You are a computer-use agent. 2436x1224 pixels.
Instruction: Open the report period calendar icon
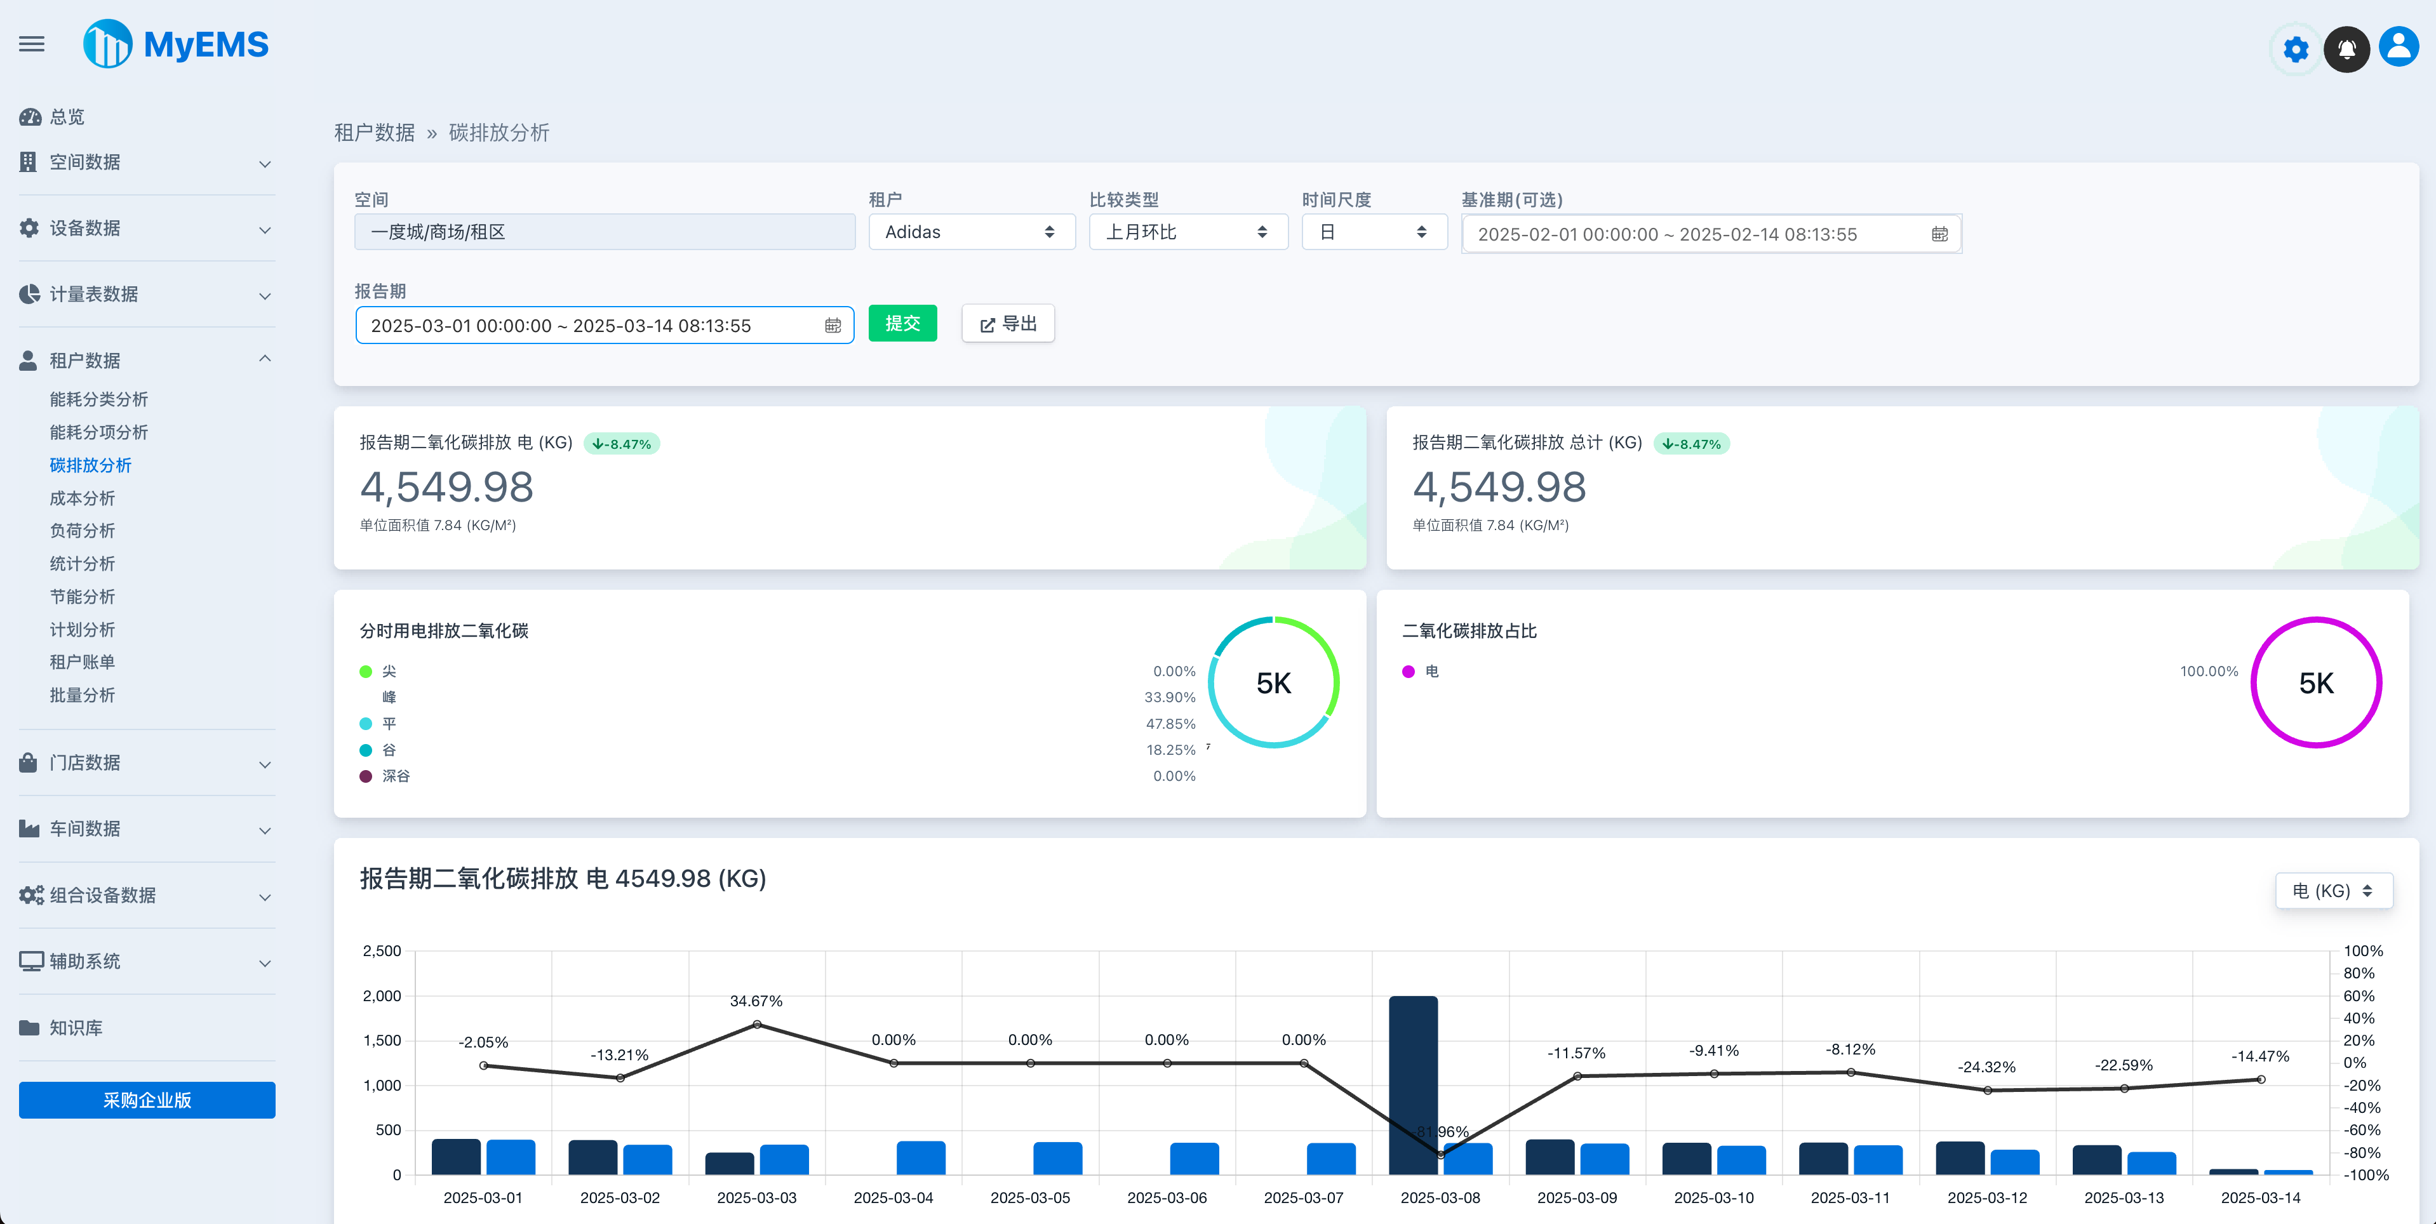coord(832,325)
